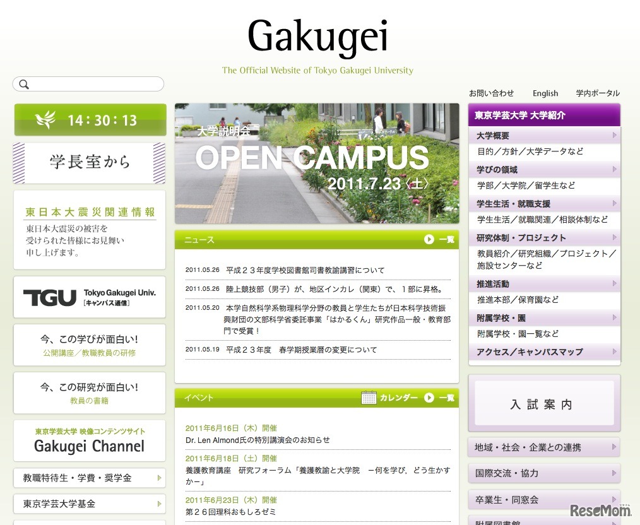Expand the 学びの領域 menu chevron
The height and width of the screenshot is (525, 640).
(614, 169)
